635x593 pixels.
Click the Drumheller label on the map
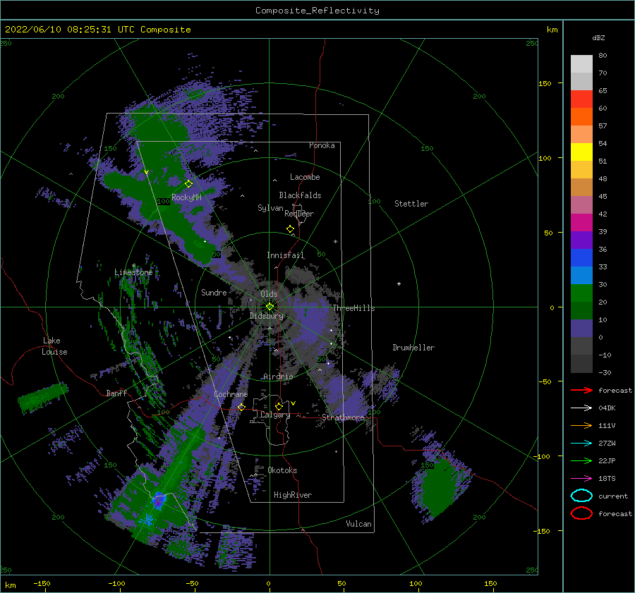click(x=413, y=348)
